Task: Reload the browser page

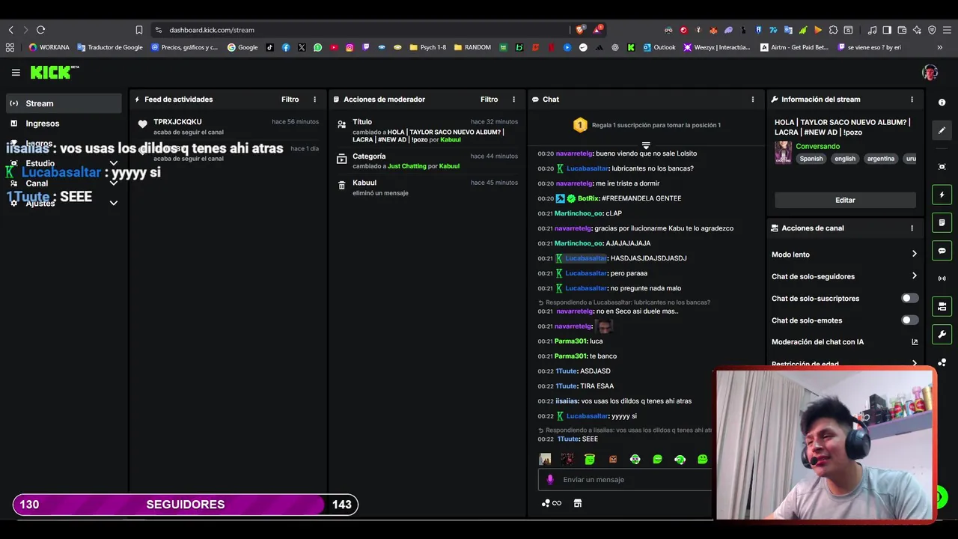Action: pos(40,30)
